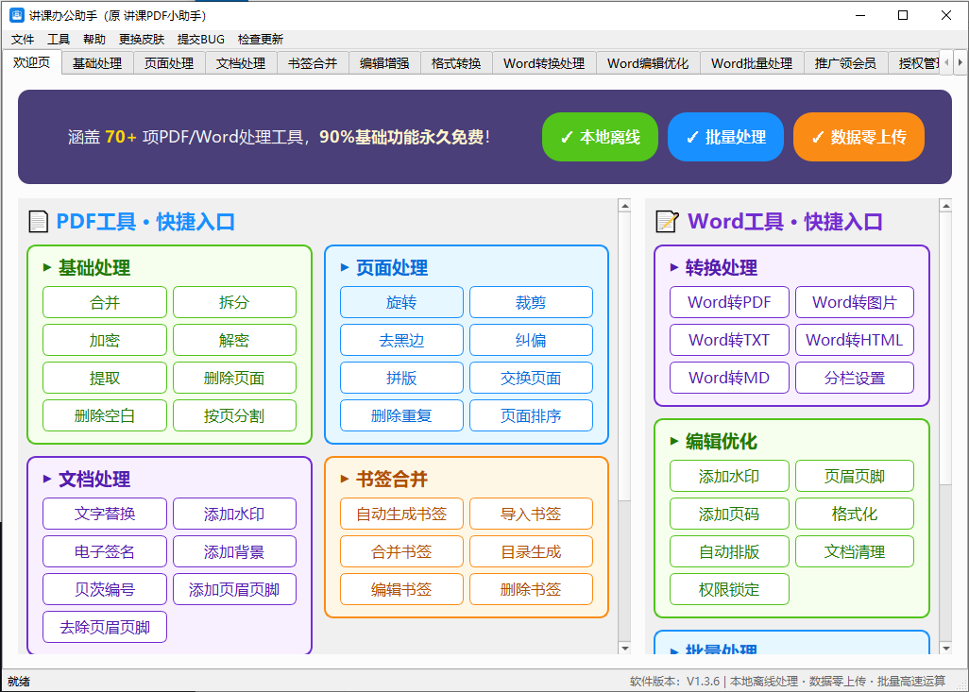Click the 拼版 button
The image size is (969, 692).
pyautogui.click(x=401, y=378)
